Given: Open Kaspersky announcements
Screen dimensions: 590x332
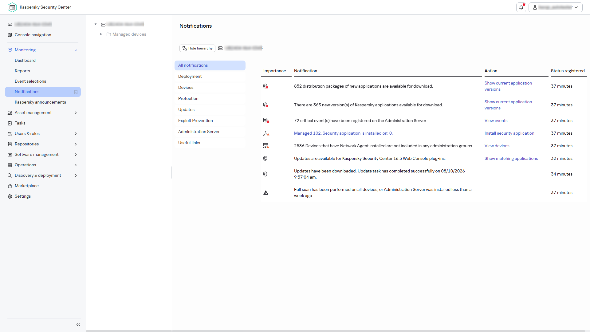Looking at the screenshot, I should tap(40, 102).
